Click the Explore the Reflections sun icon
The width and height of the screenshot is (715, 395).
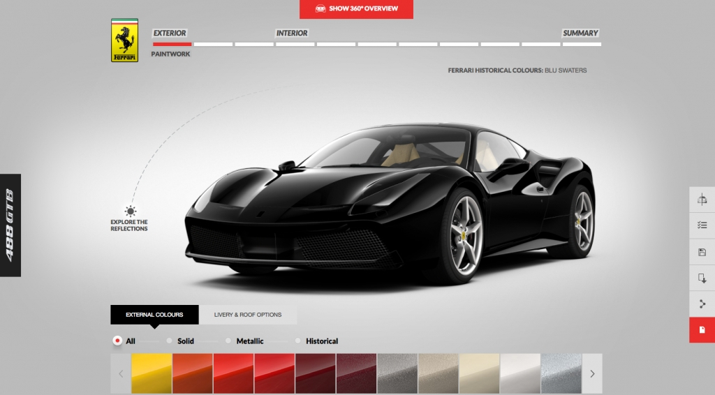131,211
